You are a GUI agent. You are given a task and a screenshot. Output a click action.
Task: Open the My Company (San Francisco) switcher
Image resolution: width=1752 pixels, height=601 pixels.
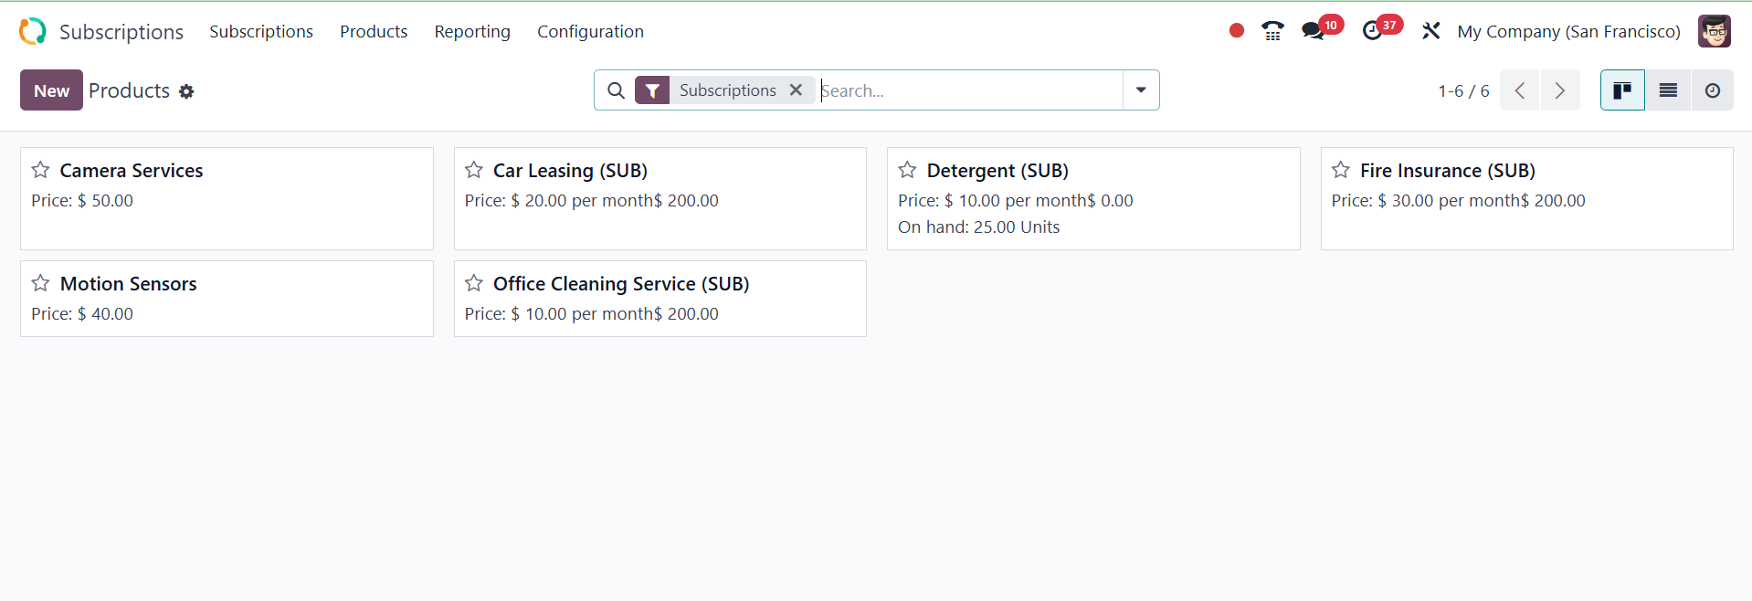(1568, 31)
